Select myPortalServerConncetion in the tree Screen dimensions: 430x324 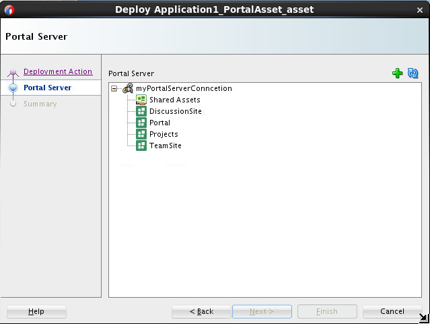click(x=184, y=88)
